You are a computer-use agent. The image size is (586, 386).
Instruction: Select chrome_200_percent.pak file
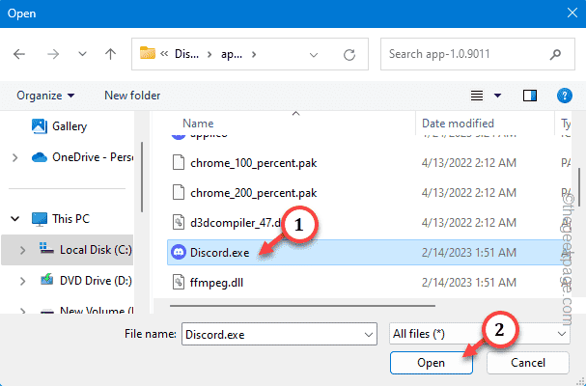pyautogui.click(x=254, y=193)
